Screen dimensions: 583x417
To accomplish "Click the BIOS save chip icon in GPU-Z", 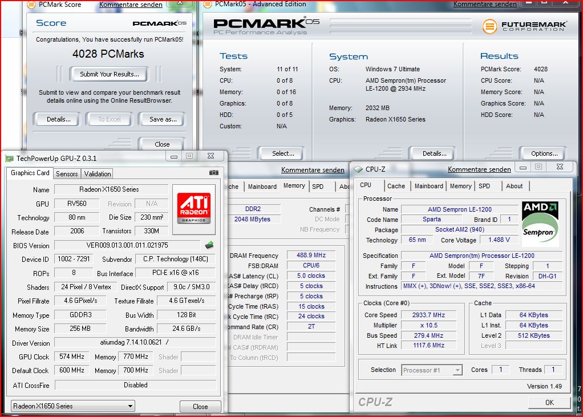I will coord(209,245).
